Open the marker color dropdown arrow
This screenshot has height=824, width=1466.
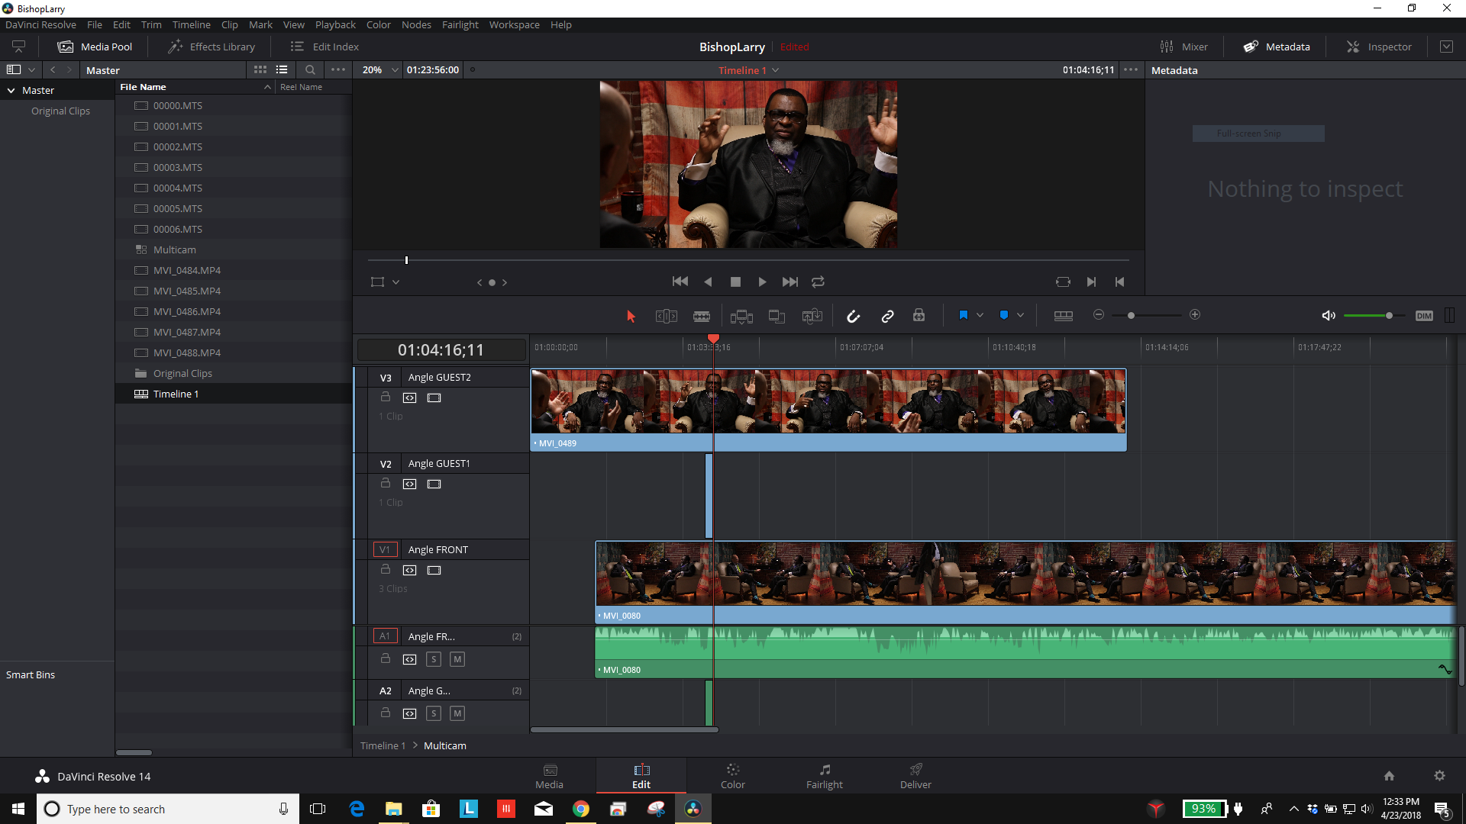tap(1020, 315)
